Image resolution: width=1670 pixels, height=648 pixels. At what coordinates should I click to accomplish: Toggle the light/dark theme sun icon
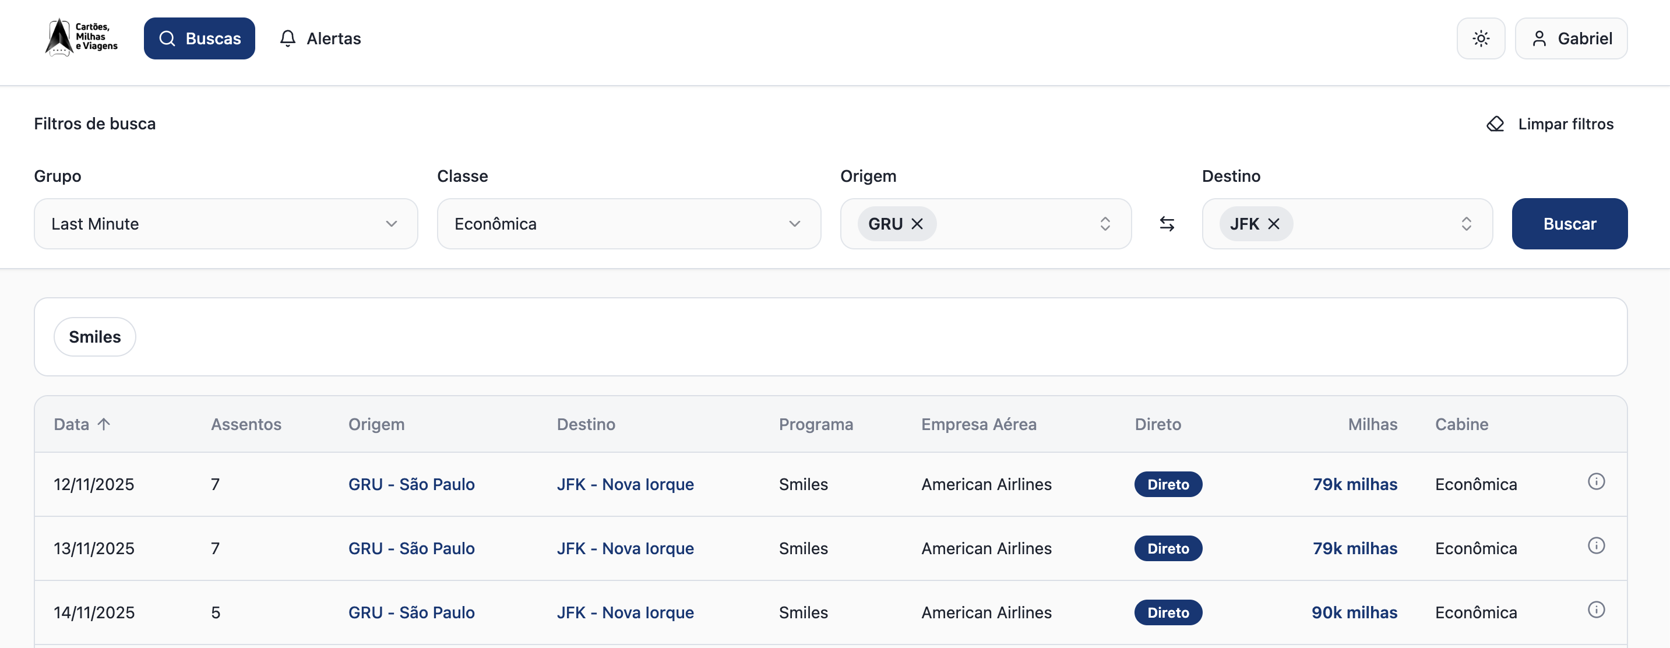[1480, 38]
